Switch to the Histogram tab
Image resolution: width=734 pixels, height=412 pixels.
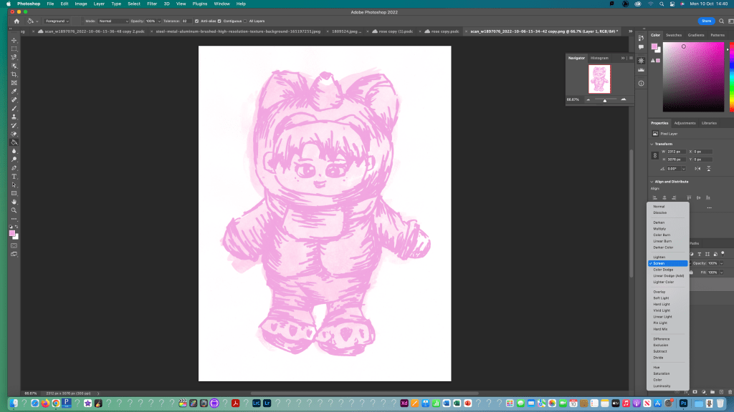tap(599, 58)
